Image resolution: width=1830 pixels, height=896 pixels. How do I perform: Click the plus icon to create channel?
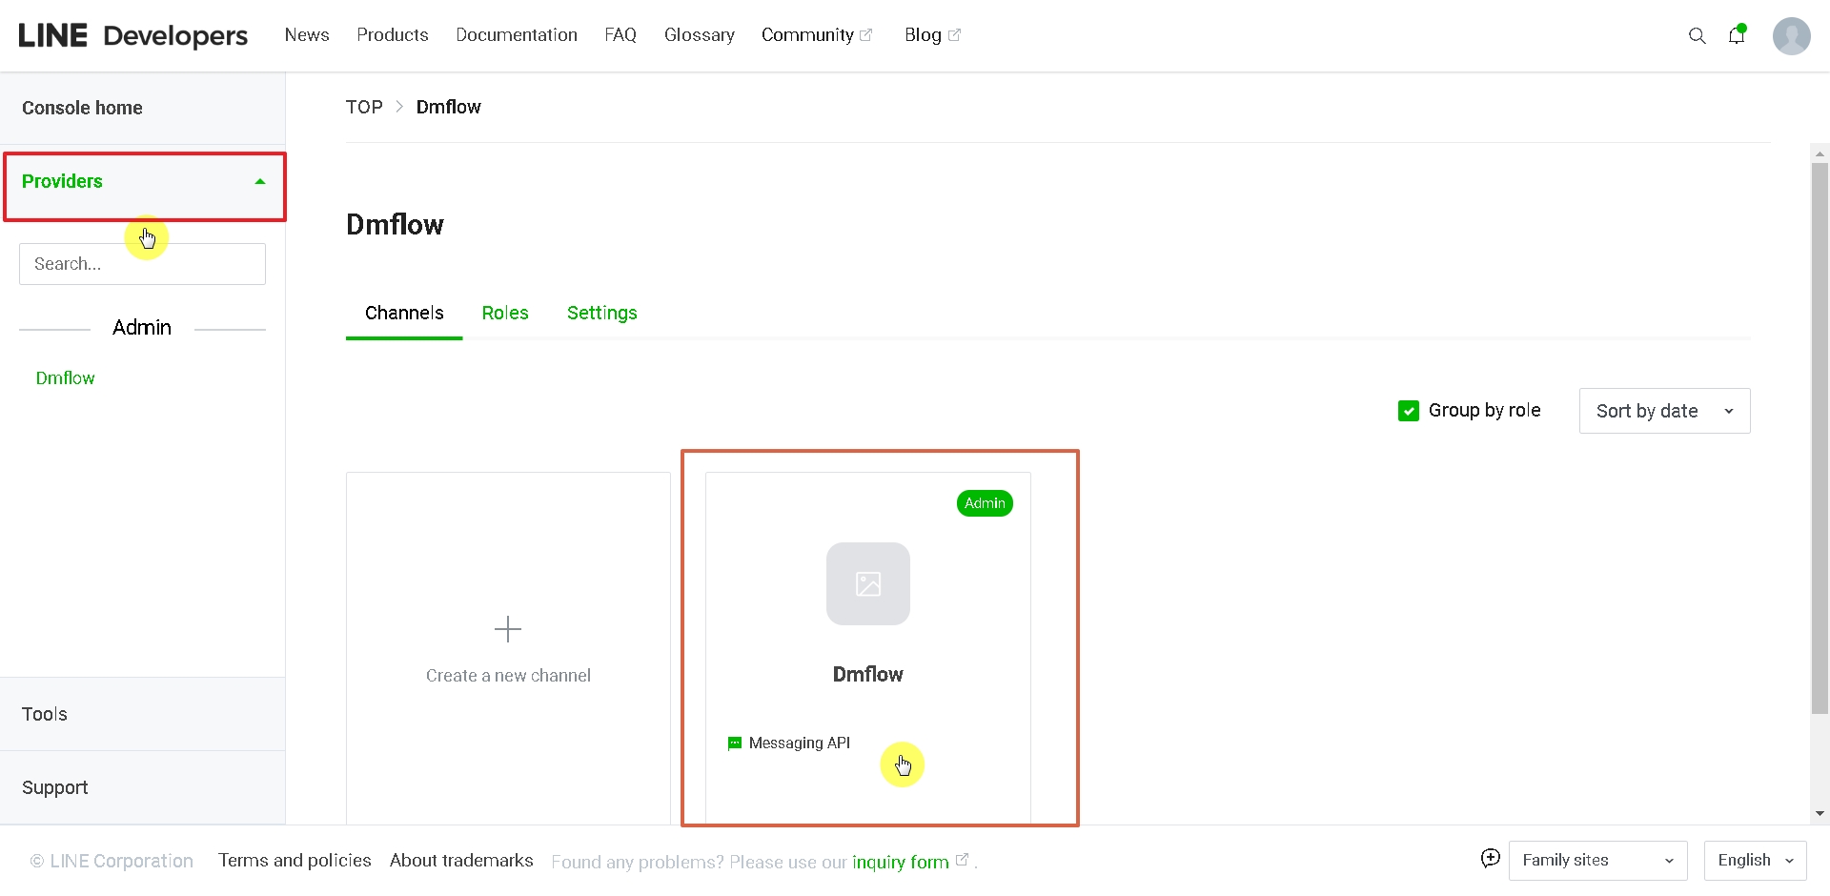pos(508,629)
